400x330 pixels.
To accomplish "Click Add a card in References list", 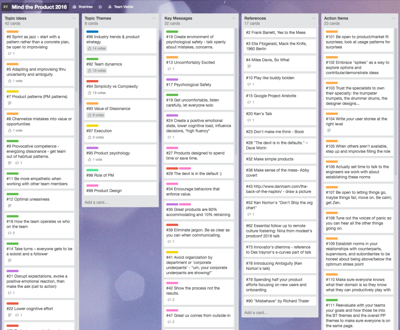I will [256, 312].
